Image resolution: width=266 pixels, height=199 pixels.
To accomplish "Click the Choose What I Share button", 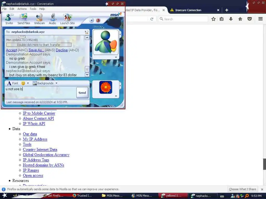I will tap(242, 189).
